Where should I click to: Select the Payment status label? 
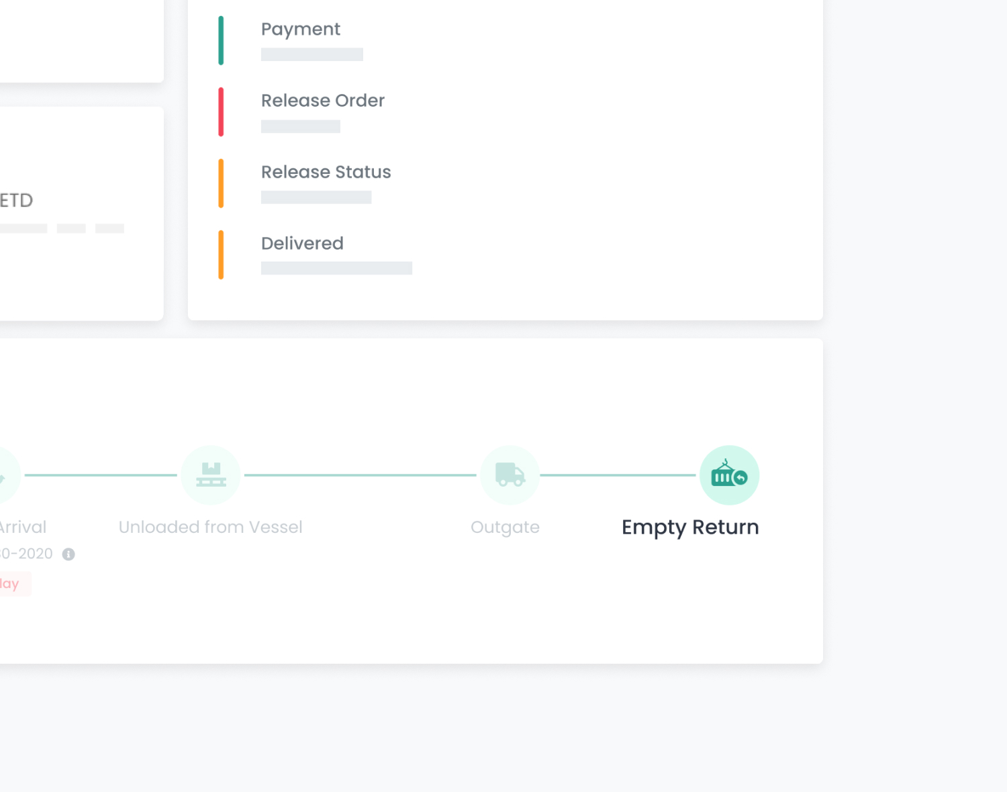300,30
